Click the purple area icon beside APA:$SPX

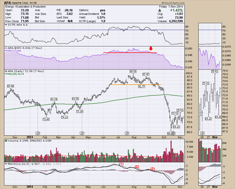6,48
